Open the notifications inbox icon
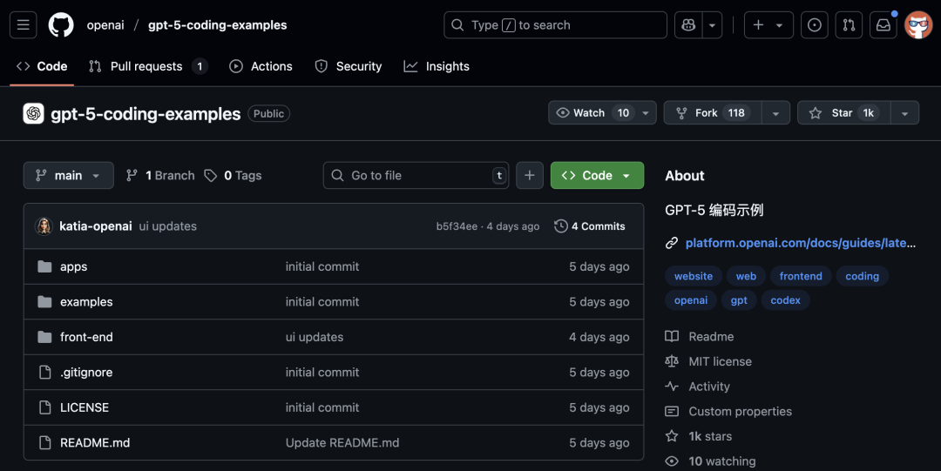 (883, 25)
